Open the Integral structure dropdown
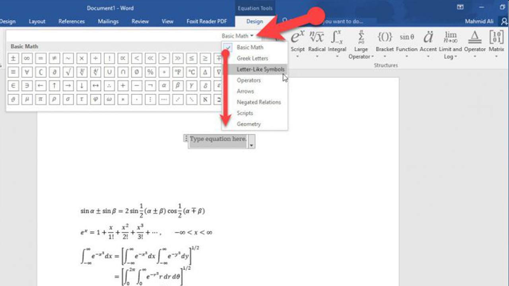This screenshot has height=286, width=509. point(337,44)
